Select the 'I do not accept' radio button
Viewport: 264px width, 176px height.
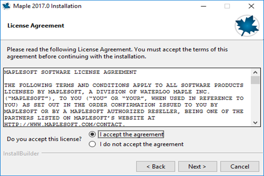point(92,144)
